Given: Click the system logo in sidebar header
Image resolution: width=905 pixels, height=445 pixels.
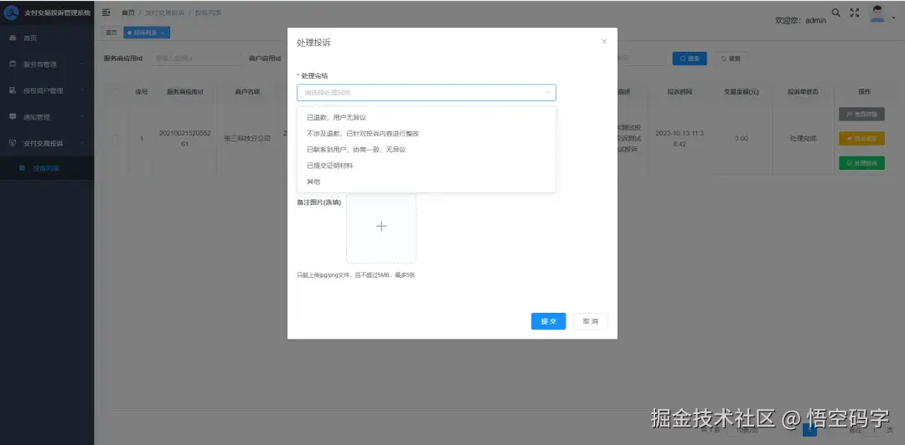Looking at the screenshot, I should [12, 12].
